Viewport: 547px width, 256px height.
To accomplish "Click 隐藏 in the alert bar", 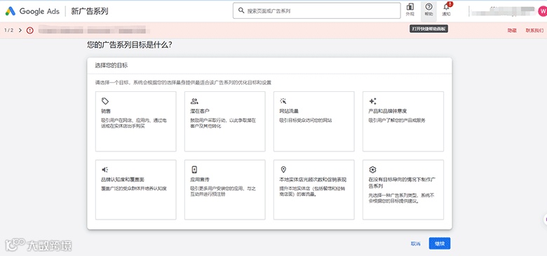I will pyautogui.click(x=512, y=31).
